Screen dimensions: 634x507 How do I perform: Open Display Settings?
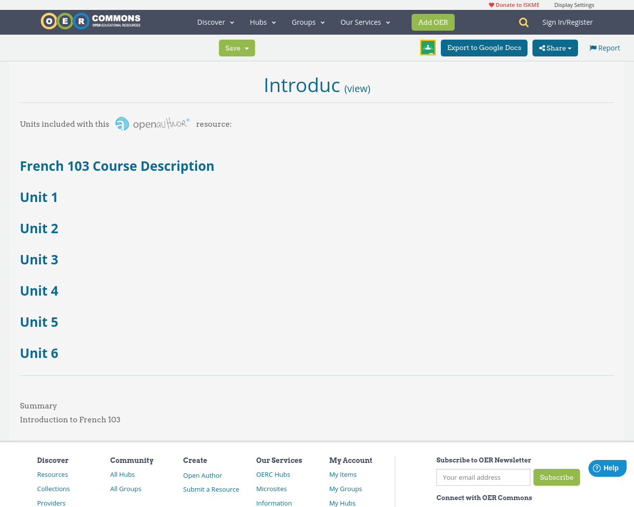tap(574, 5)
